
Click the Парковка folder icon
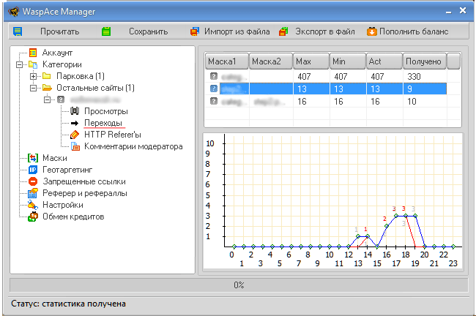click(x=46, y=76)
